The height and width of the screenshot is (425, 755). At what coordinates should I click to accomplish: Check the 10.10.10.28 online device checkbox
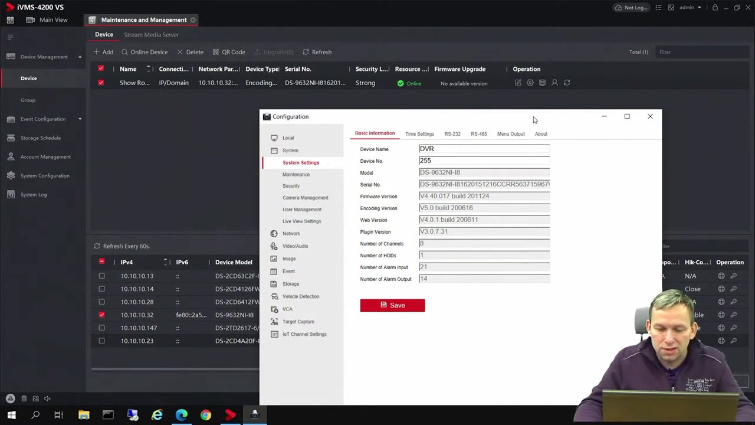tap(101, 302)
